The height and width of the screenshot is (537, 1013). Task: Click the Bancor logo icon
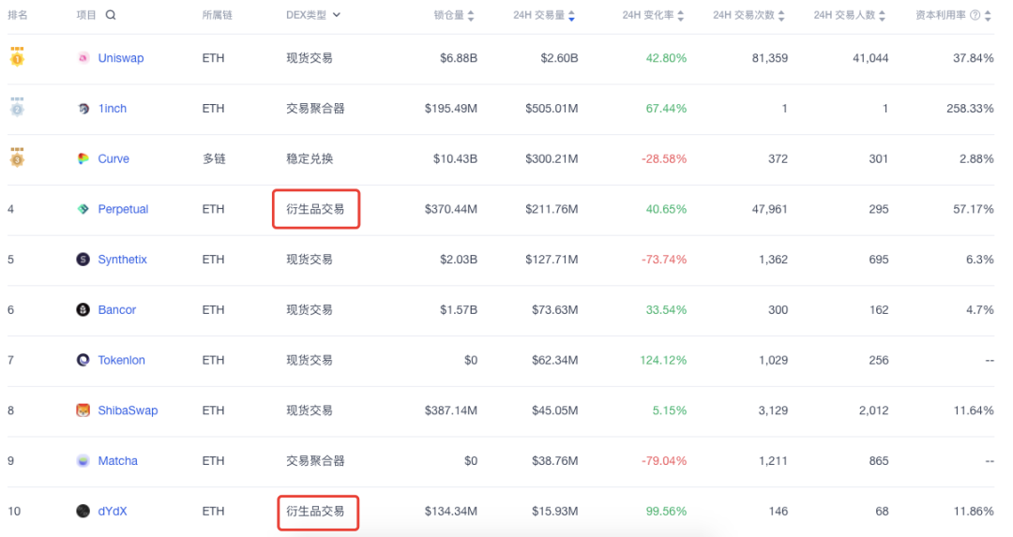click(x=83, y=310)
